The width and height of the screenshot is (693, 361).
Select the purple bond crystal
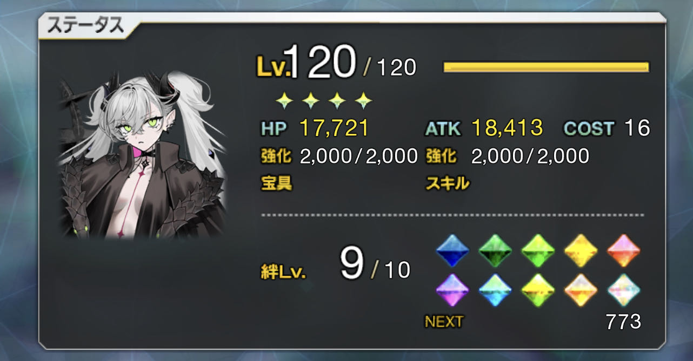coord(452,290)
